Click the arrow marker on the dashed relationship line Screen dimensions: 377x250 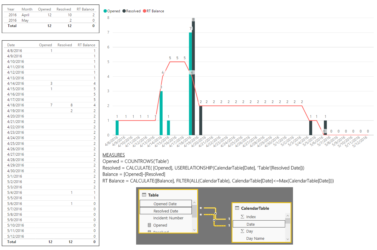214,220
